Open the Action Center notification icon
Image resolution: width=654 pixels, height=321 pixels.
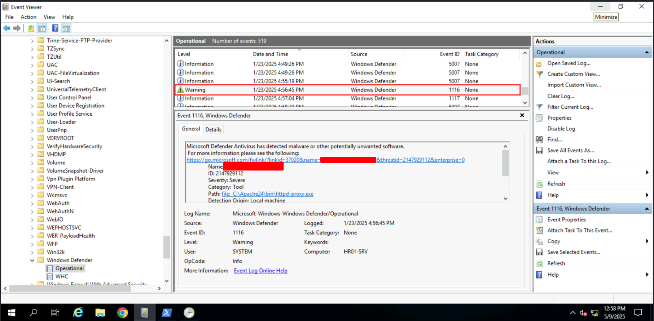point(638,312)
